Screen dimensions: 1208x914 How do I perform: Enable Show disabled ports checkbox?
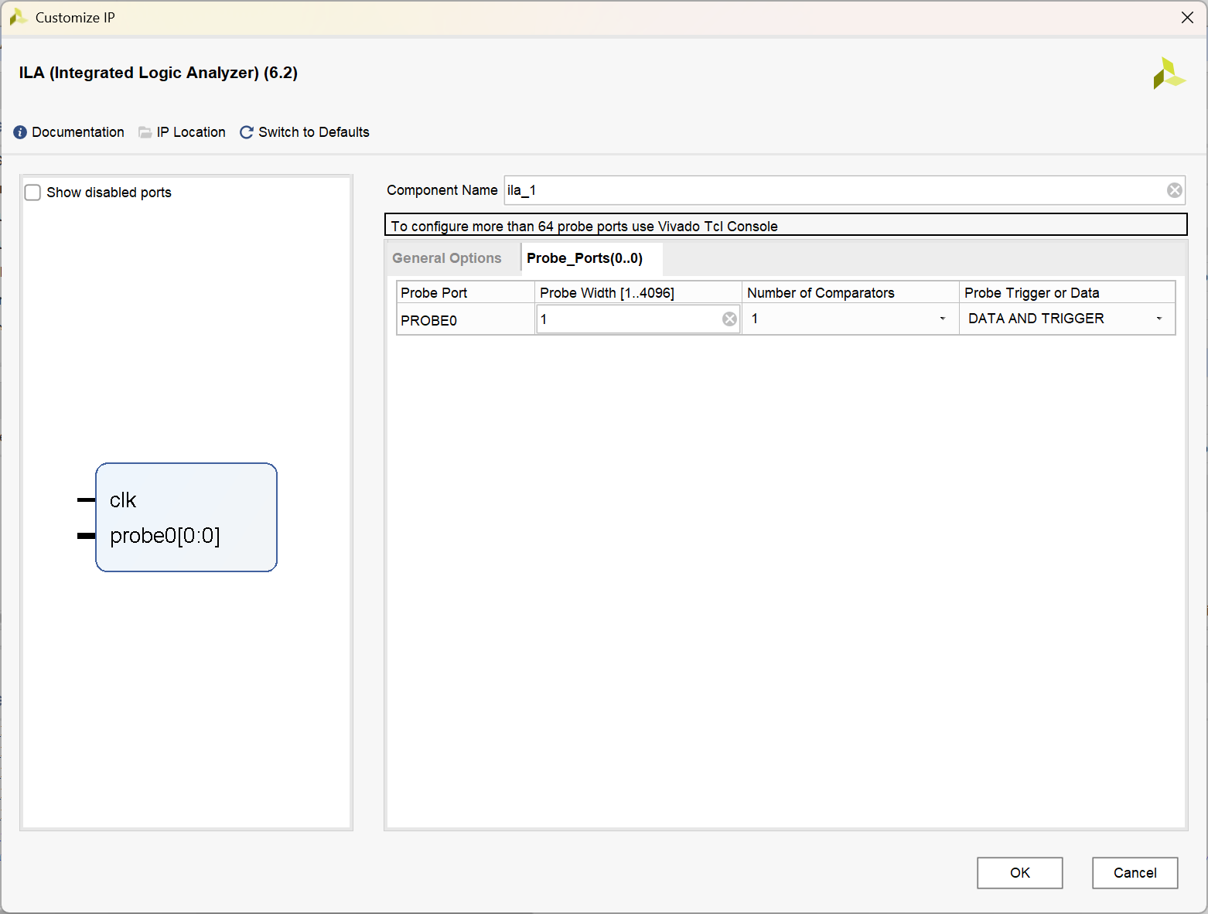pos(32,193)
